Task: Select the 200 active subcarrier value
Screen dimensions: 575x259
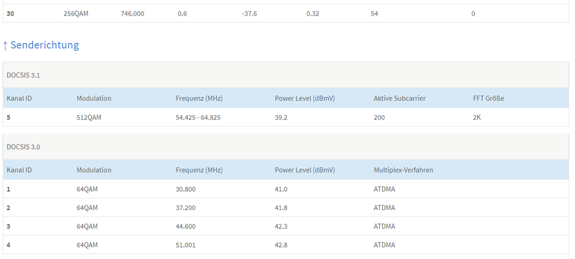Action: click(379, 117)
